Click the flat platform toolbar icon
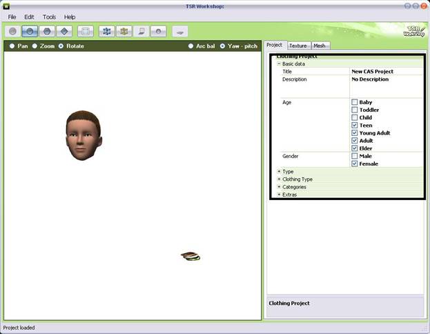 coord(179,31)
